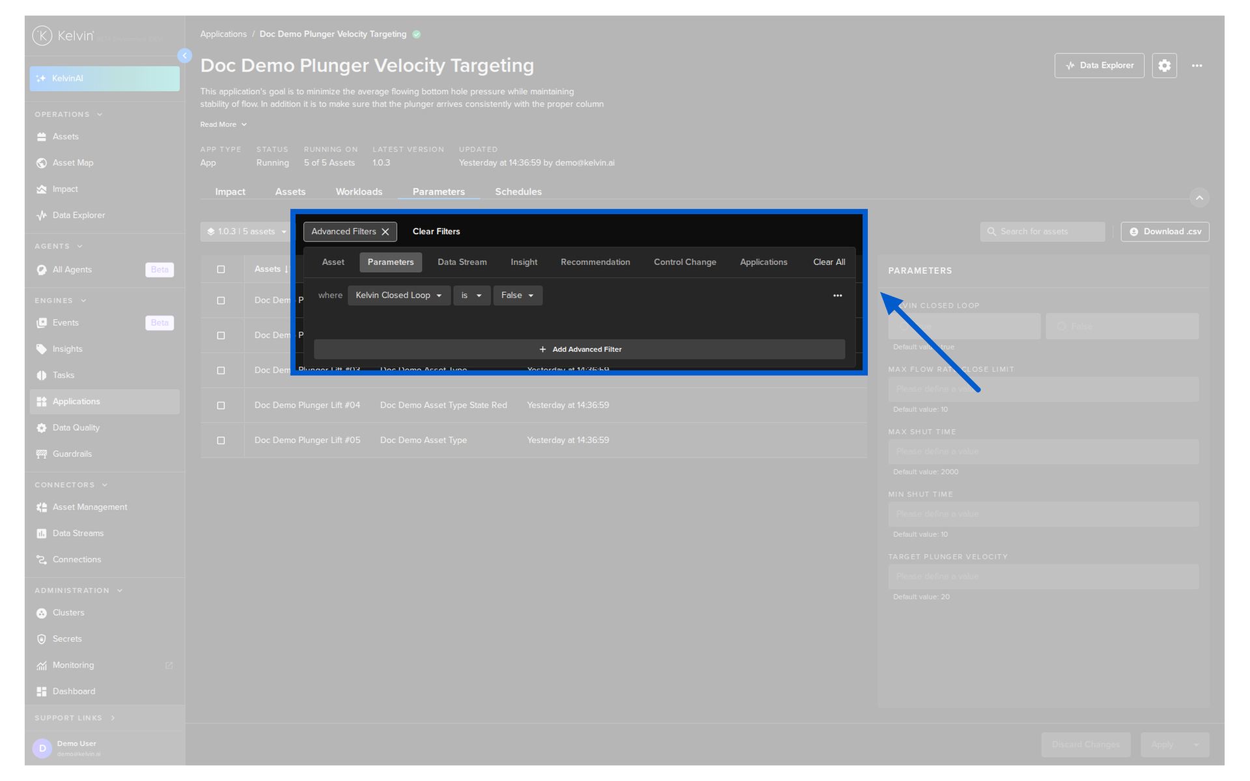Image resolution: width=1250 pixels, height=781 pixels.
Task: Collapse the Operations sidebar section
Action: coord(68,115)
